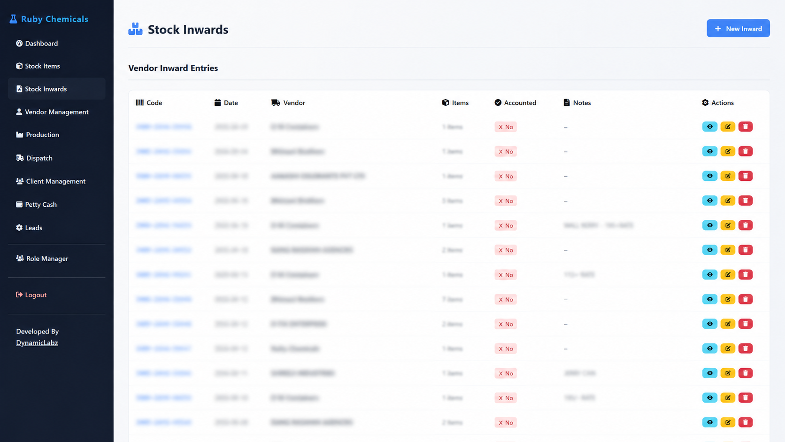
Task: Delete the fifth inward entry
Action: (x=746, y=225)
